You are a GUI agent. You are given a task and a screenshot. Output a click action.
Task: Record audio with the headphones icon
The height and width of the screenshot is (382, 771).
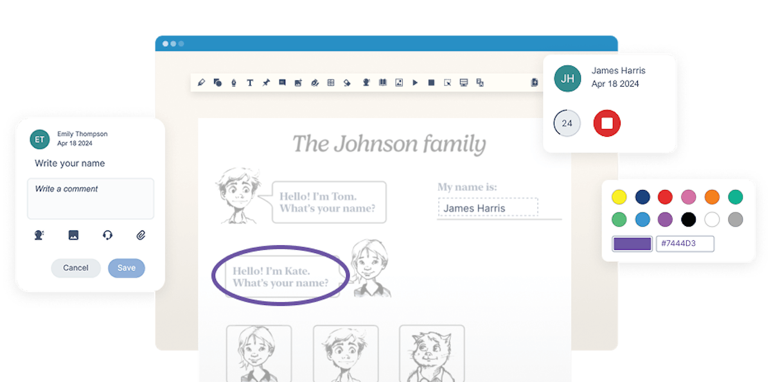(108, 235)
